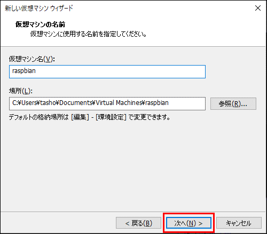Click 仮想マシンに使用する名前を指定してください text
Image resolution: width=267 pixels, height=234 pixels.
[x=88, y=34]
